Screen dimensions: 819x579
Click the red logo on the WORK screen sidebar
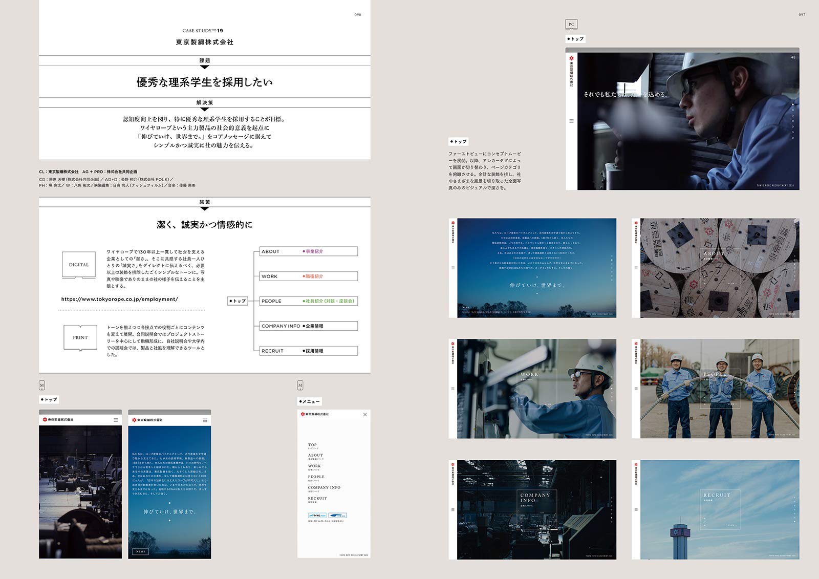click(x=452, y=344)
